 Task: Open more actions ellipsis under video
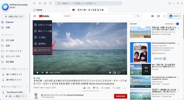(125, 88)
